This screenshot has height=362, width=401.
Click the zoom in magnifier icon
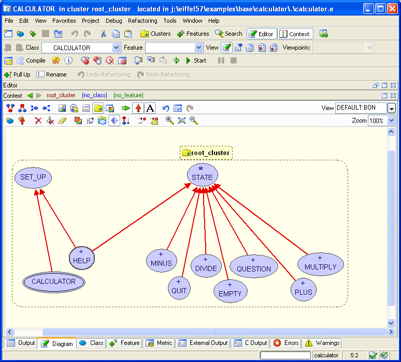[x=169, y=120]
